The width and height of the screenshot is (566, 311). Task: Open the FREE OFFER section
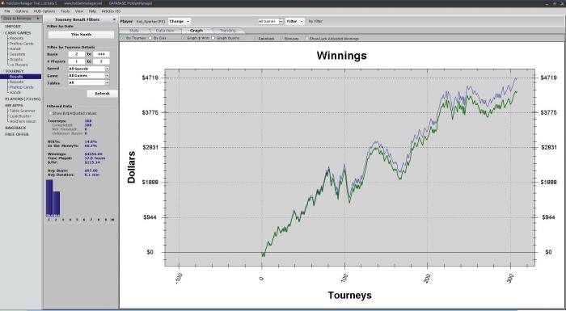(17, 134)
